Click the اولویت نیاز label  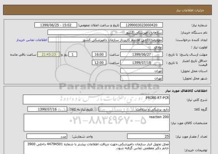(199, 47)
